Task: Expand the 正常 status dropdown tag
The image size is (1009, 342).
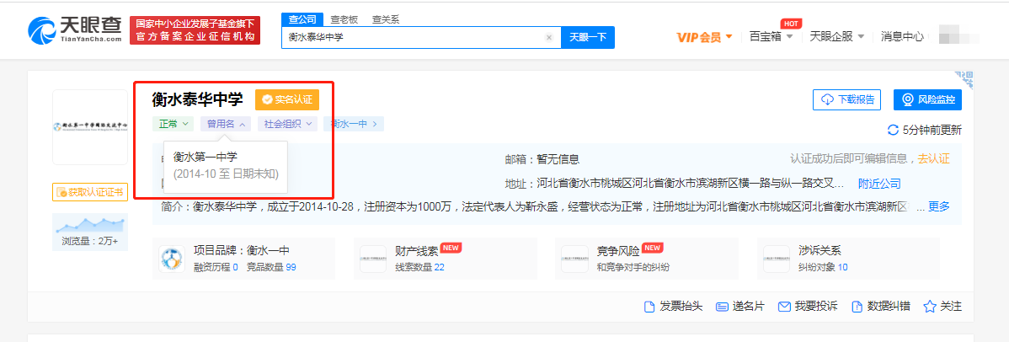Action: 174,124
